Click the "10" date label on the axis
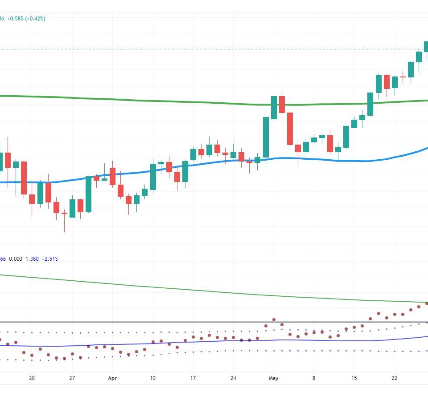Viewport: 428px width, 400px height. (x=153, y=378)
